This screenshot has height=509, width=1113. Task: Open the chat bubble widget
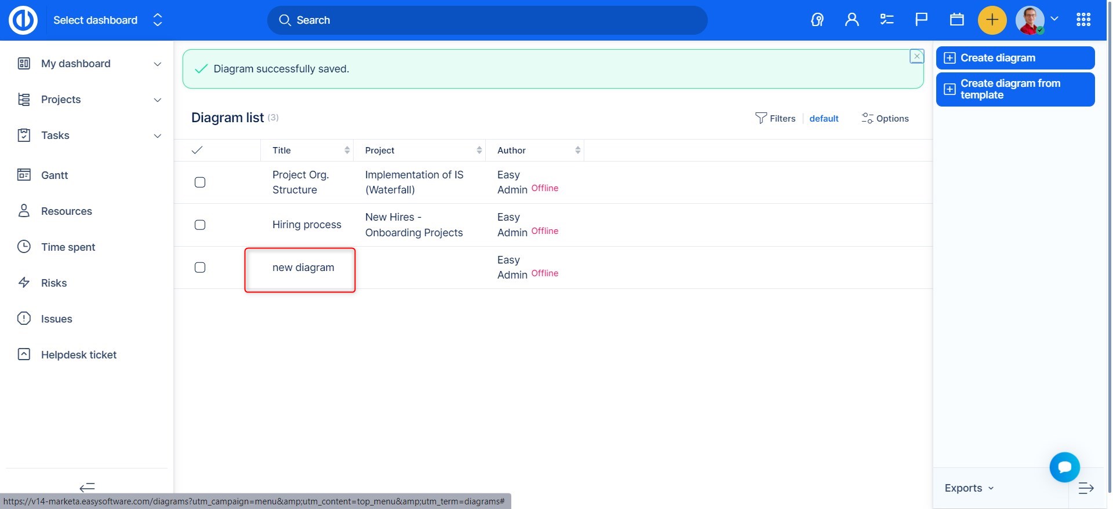[x=1064, y=467]
